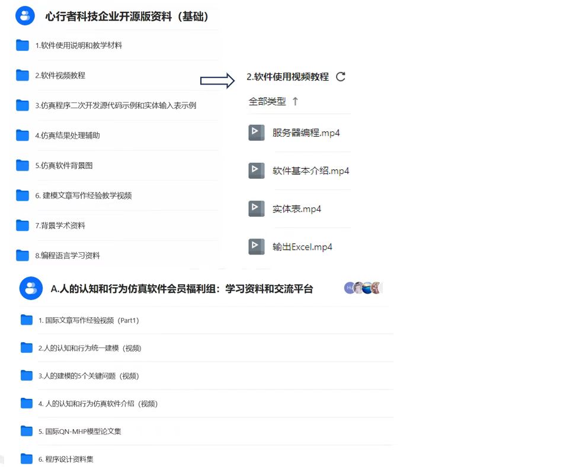Open the 8.编程语言学习资料 folder
Viewport: 563px width, 467px height.
pos(67,256)
